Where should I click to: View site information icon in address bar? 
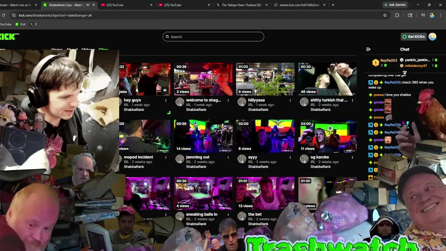[x=14, y=15]
